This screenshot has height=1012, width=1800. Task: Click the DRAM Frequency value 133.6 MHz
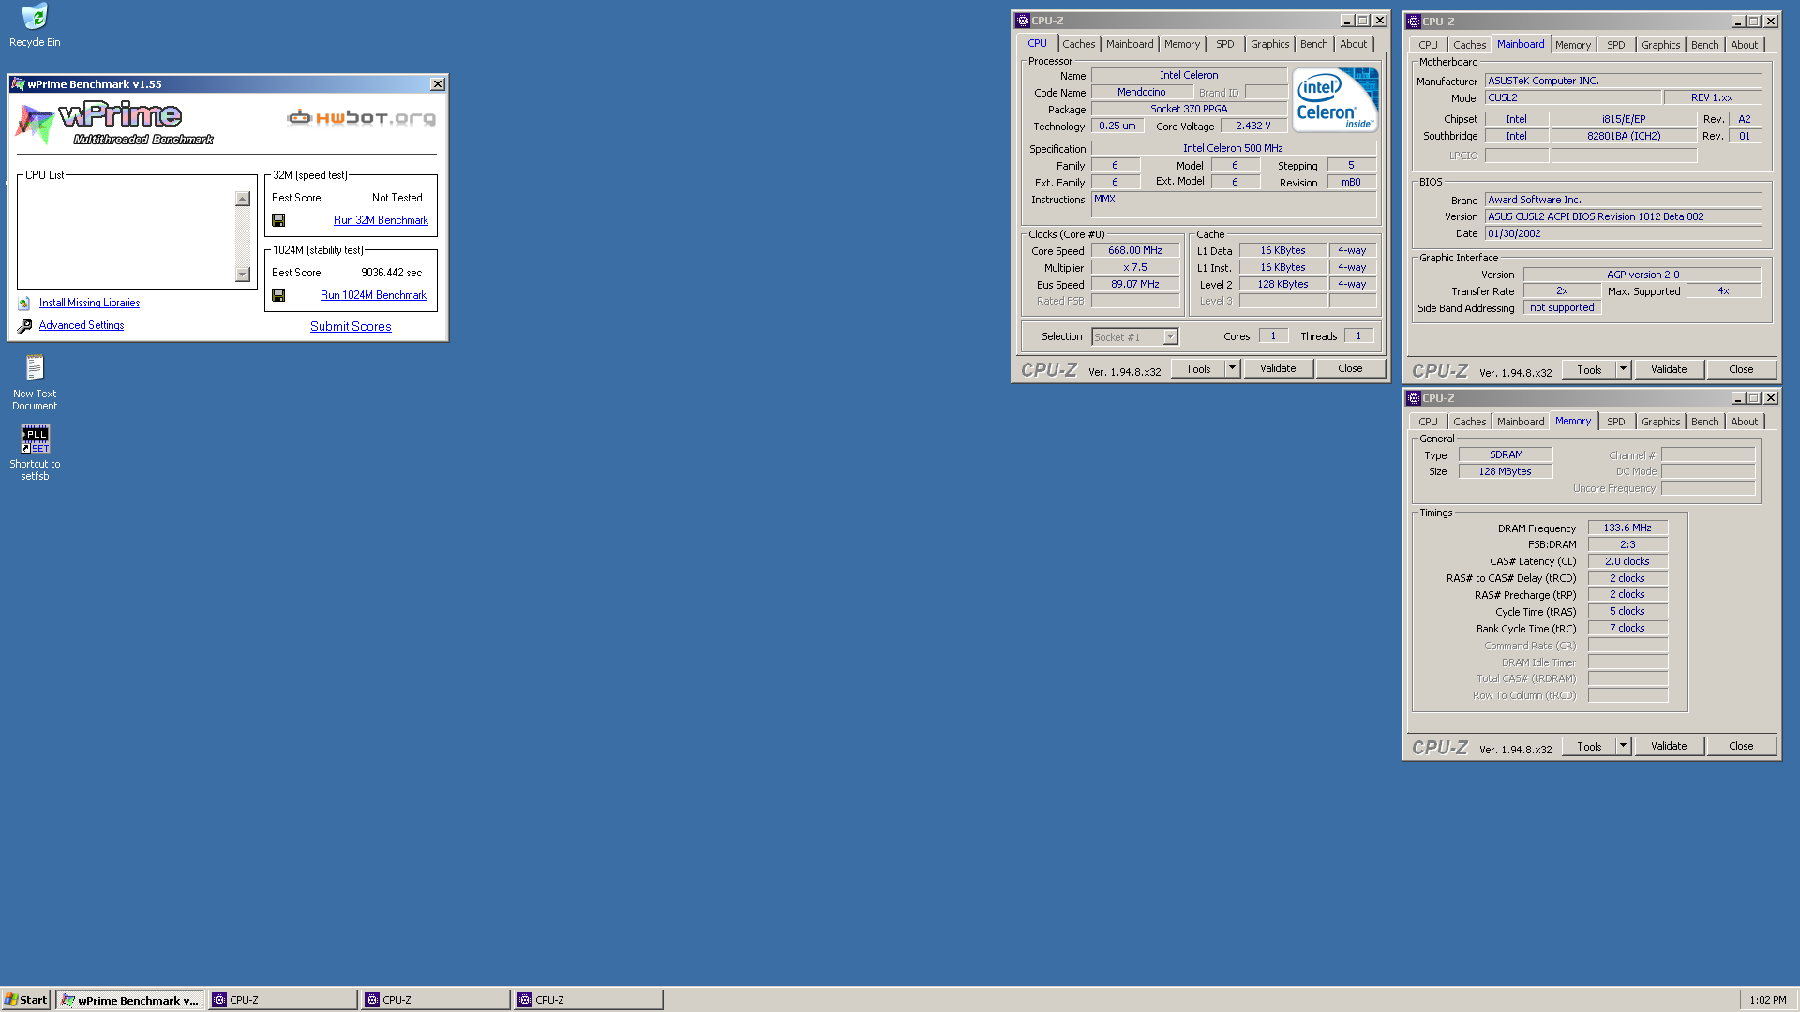1627,528
